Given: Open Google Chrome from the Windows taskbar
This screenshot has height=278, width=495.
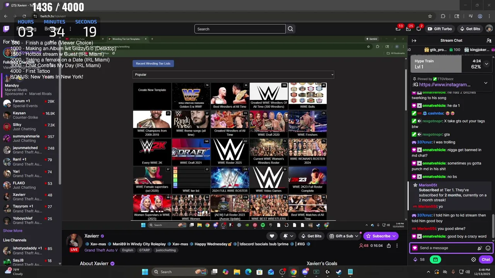Looking at the screenshot, I should point(294,272).
